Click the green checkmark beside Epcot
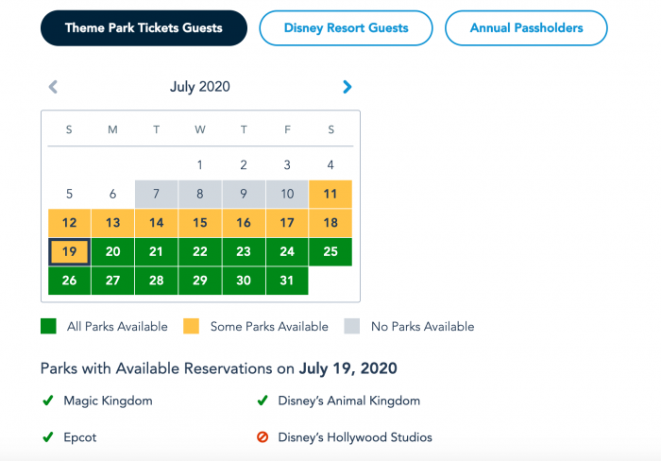 (47, 437)
